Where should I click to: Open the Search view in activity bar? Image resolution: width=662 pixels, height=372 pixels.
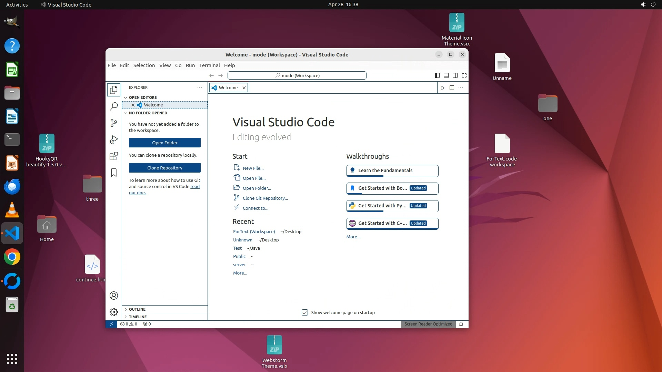114,106
